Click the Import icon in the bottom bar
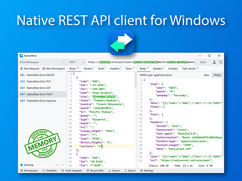 109,170
